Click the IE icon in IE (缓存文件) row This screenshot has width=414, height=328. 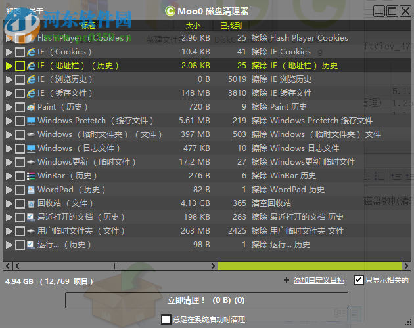coord(31,93)
